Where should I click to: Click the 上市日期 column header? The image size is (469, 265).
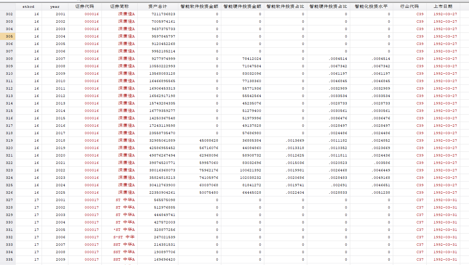coord(443,6)
